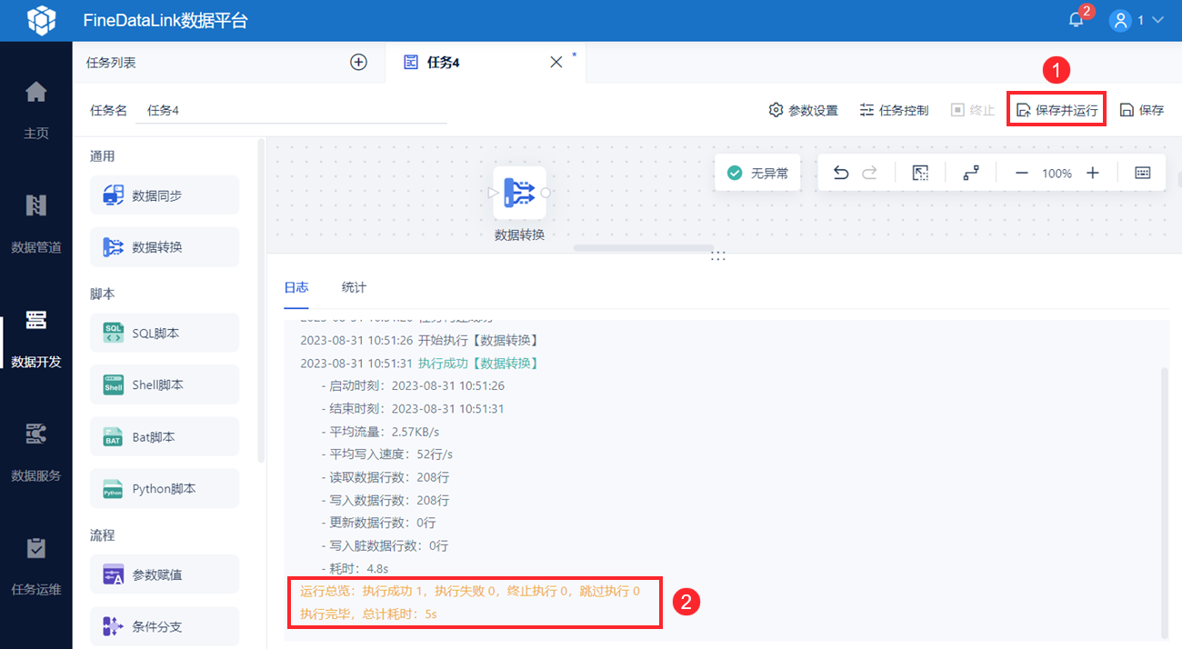Click the 流程 section heading

coord(102,535)
